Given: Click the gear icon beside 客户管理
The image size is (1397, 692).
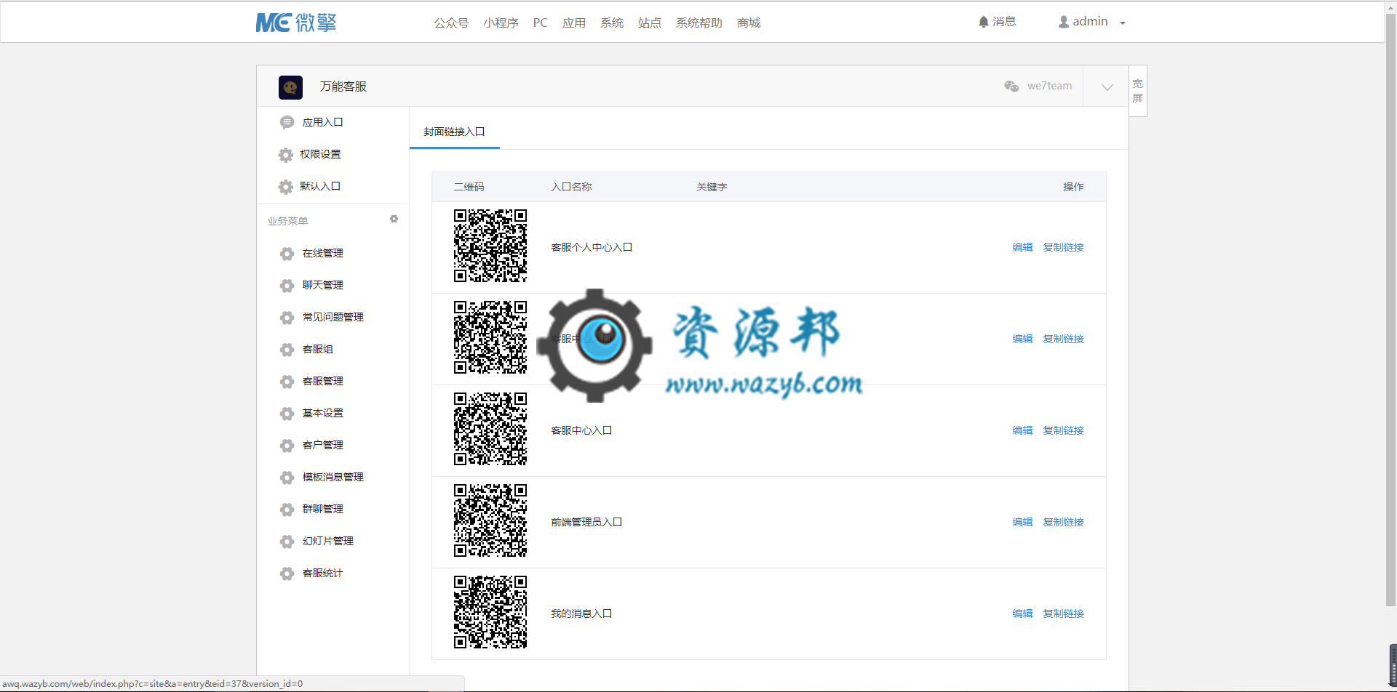Looking at the screenshot, I should coord(287,446).
